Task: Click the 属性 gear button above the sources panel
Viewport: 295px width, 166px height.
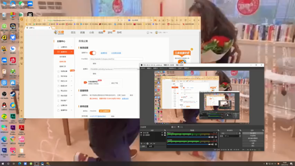Action: pyautogui.click(x=174, y=127)
